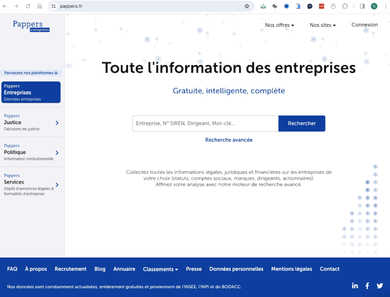Open the Chrome three-dot menu
Image resolution: width=390 pixels, height=297 pixels.
[x=386, y=6]
